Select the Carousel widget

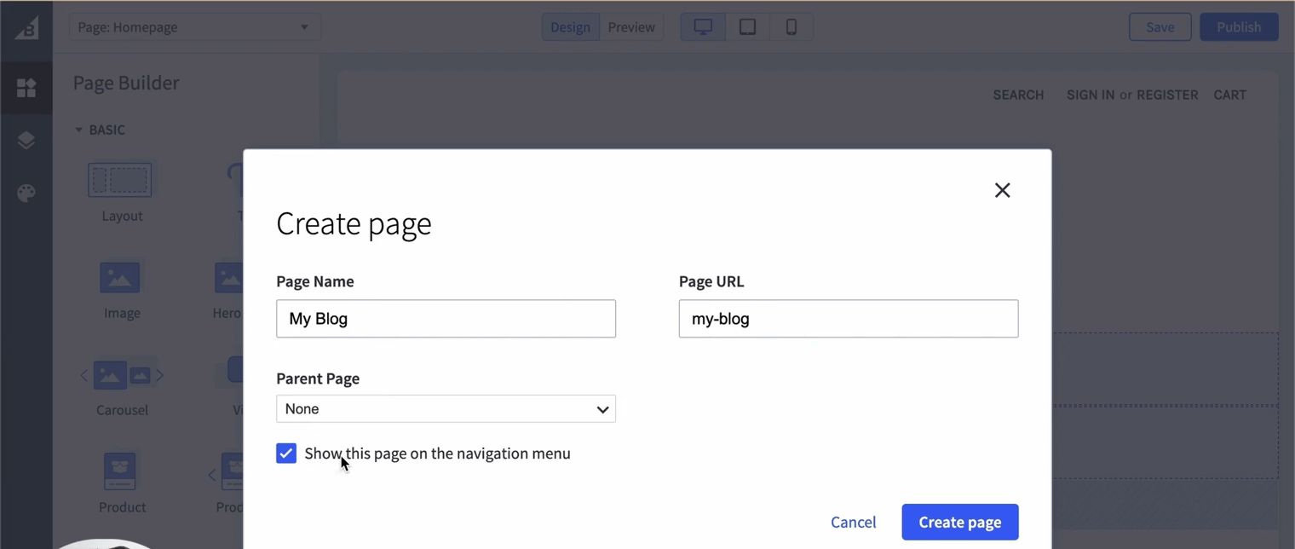pyautogui.click(x=120, y=375)
